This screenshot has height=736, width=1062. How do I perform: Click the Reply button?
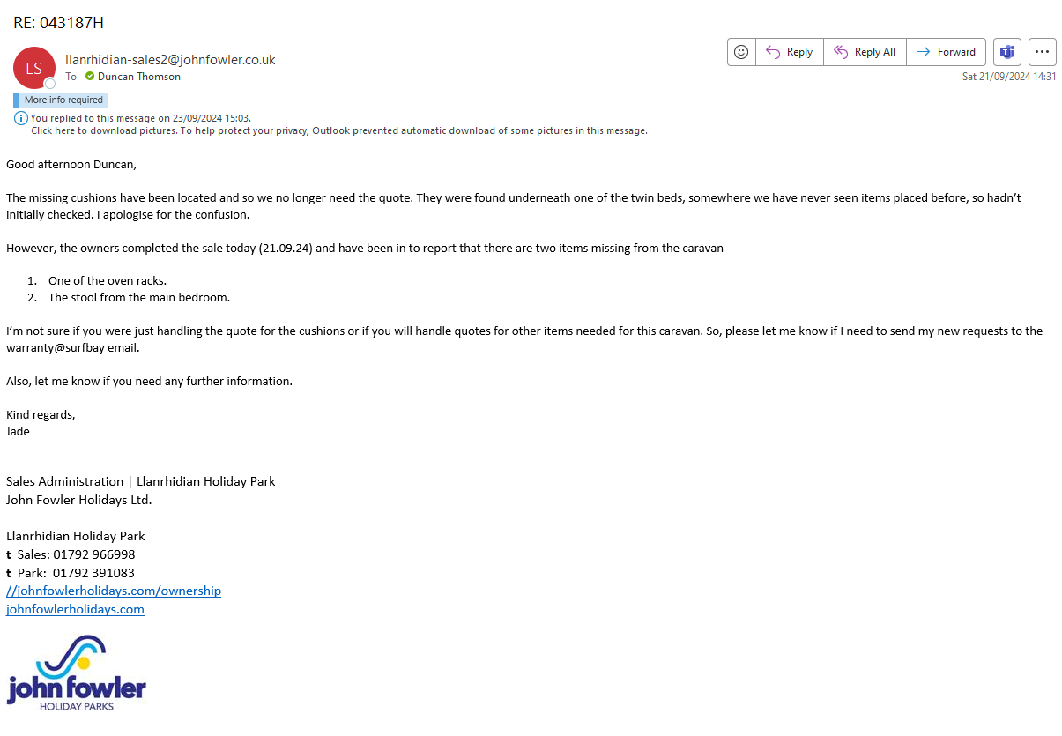(x=789, y=52)
